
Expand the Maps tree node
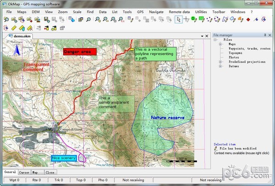tap(220, 44)
